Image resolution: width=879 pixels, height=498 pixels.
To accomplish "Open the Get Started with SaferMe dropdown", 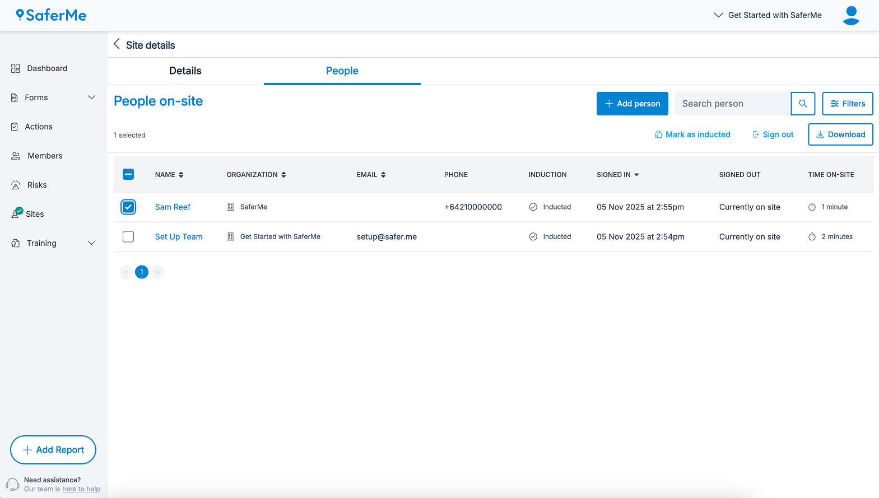I will (768, 15).
